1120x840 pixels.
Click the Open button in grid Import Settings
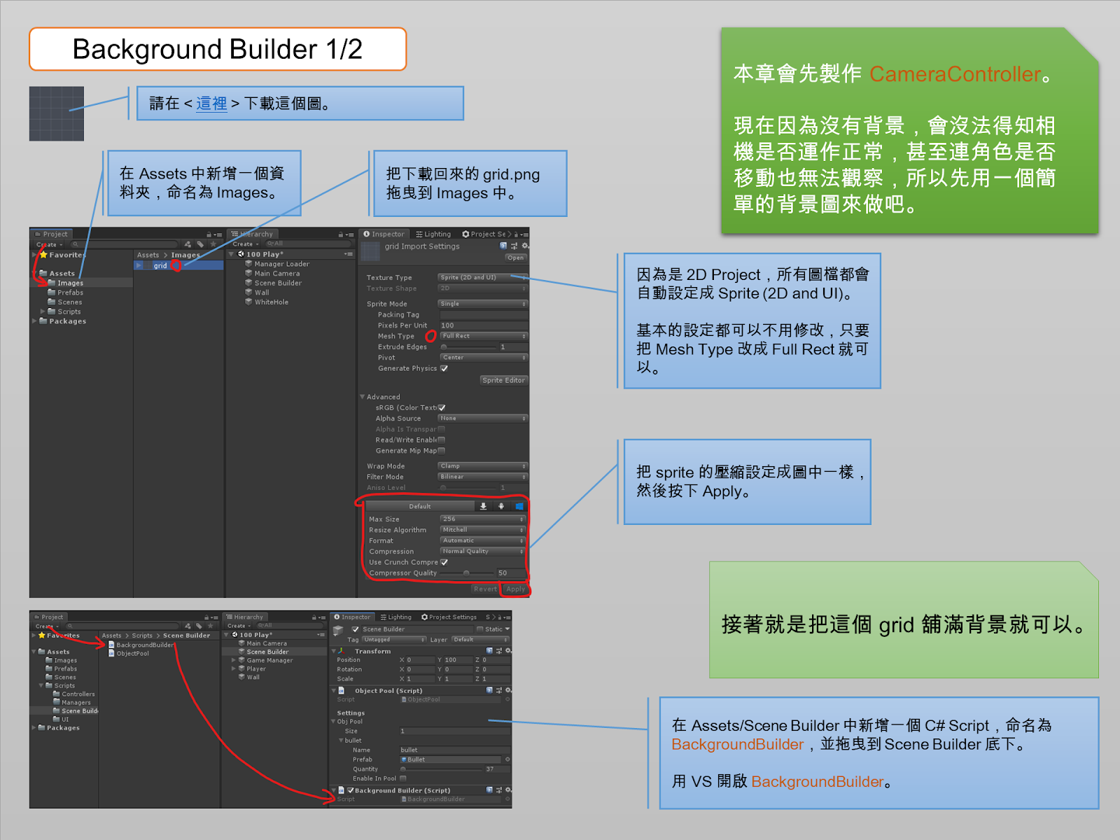point(515,258)
